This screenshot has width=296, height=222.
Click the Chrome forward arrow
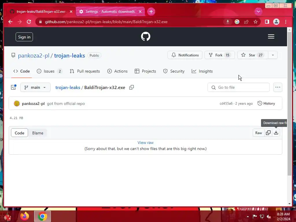pyautogui.click(x=20, y=22)
